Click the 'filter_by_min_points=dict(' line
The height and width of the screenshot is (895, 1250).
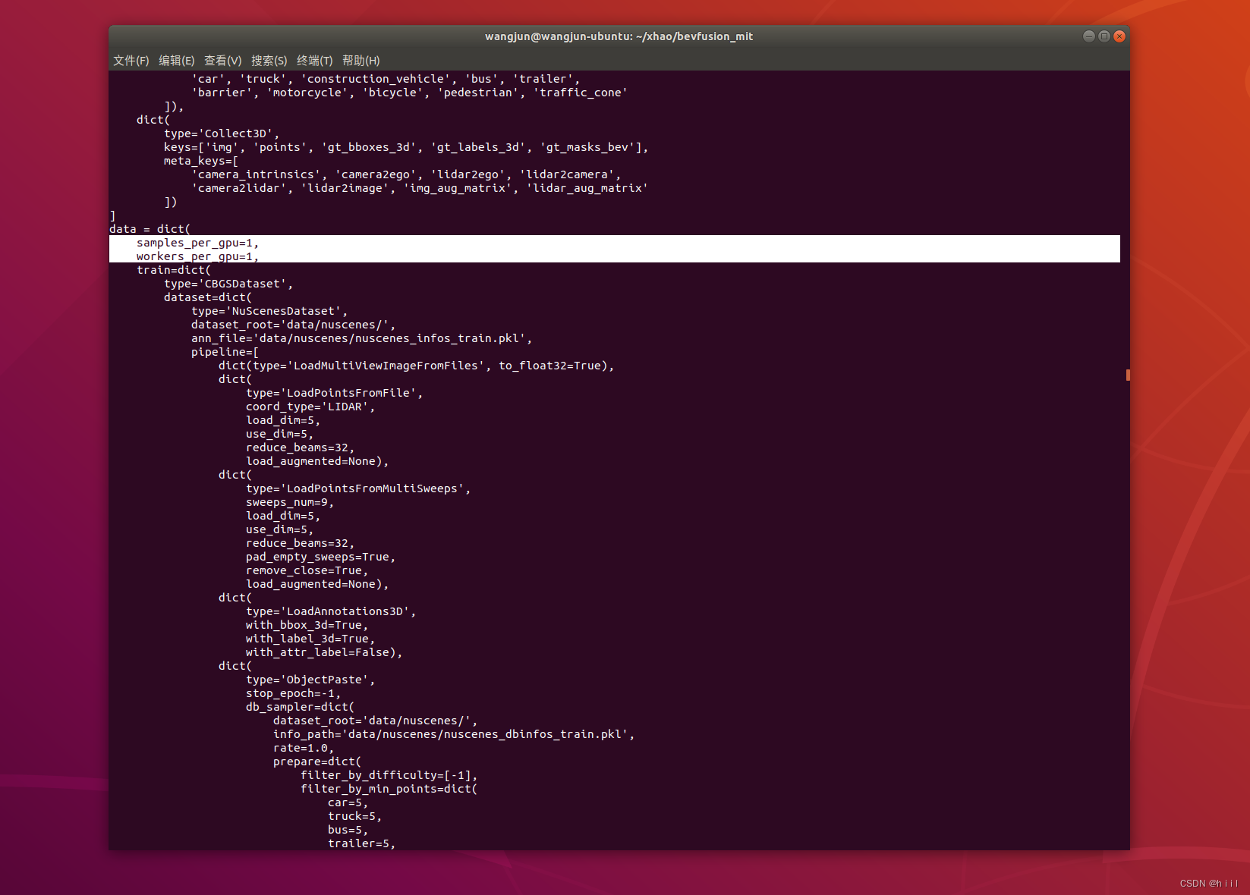click(x=389, y=789)
